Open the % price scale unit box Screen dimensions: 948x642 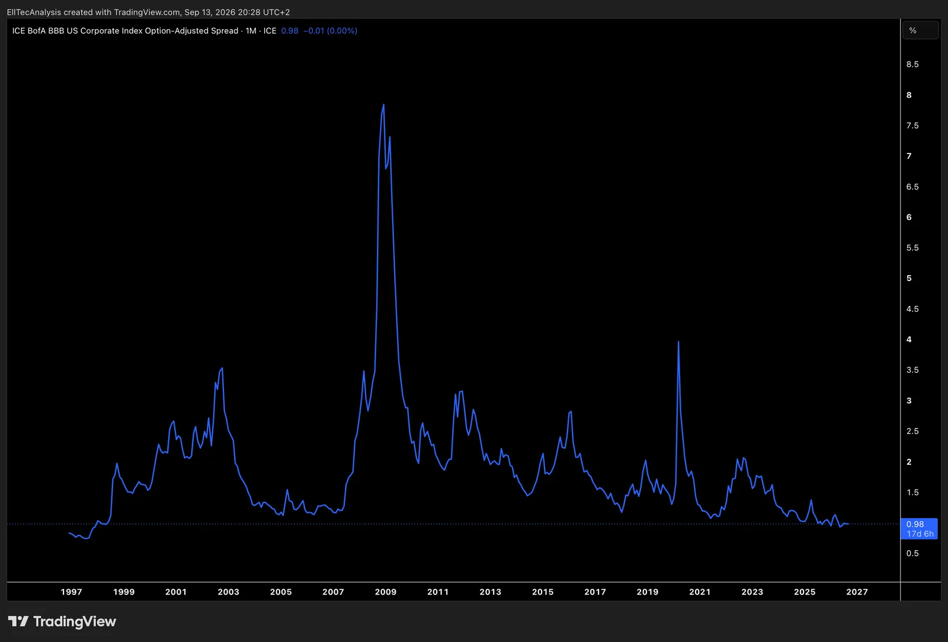click(x=920, y=30)
